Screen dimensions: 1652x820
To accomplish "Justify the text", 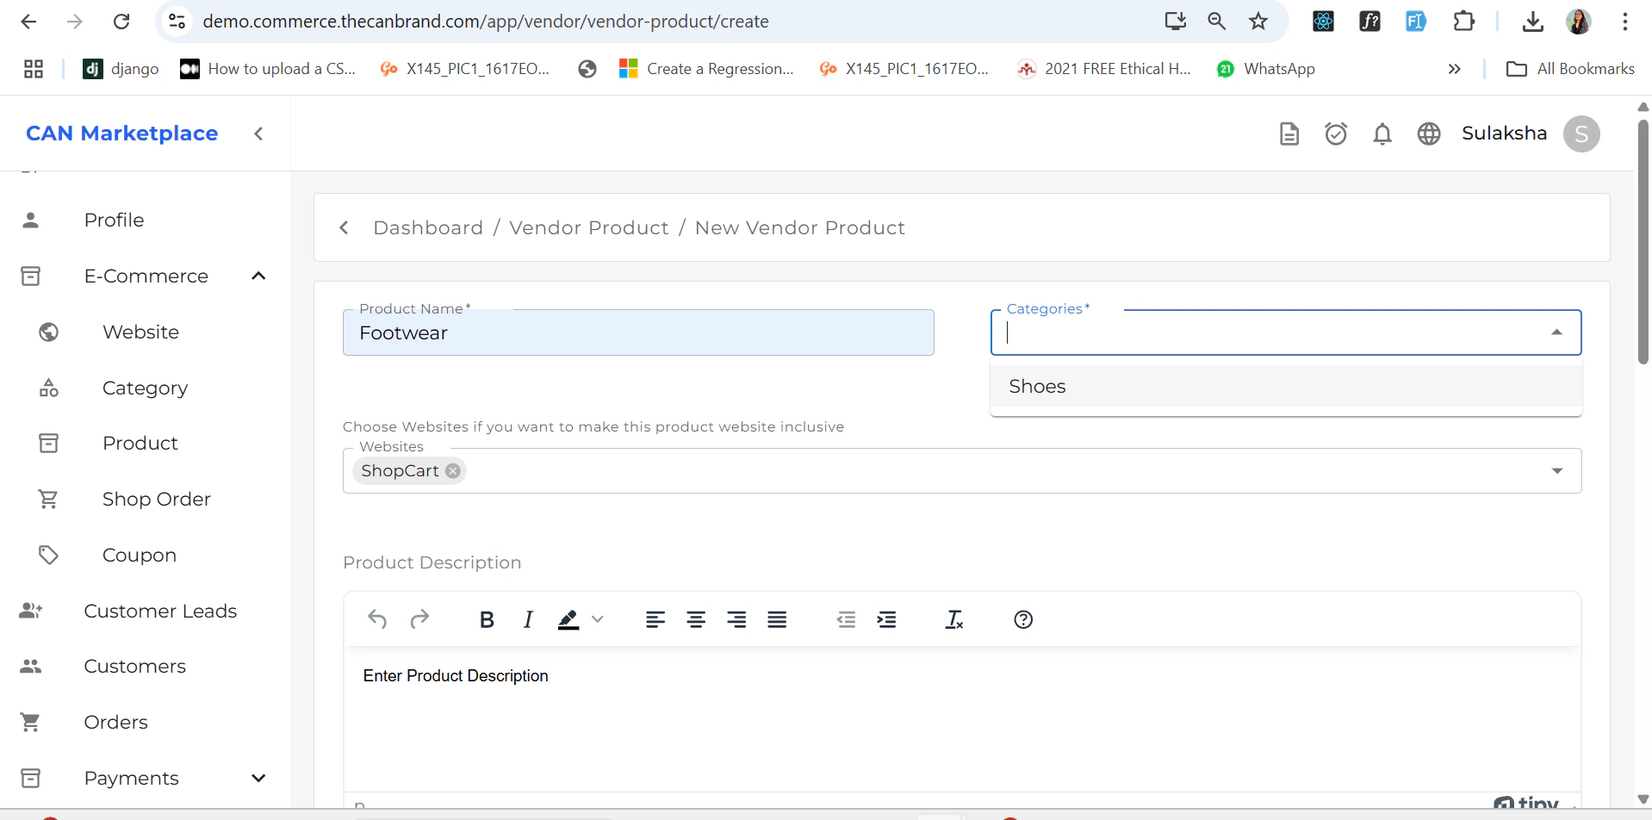I will [x=777, y=619].
